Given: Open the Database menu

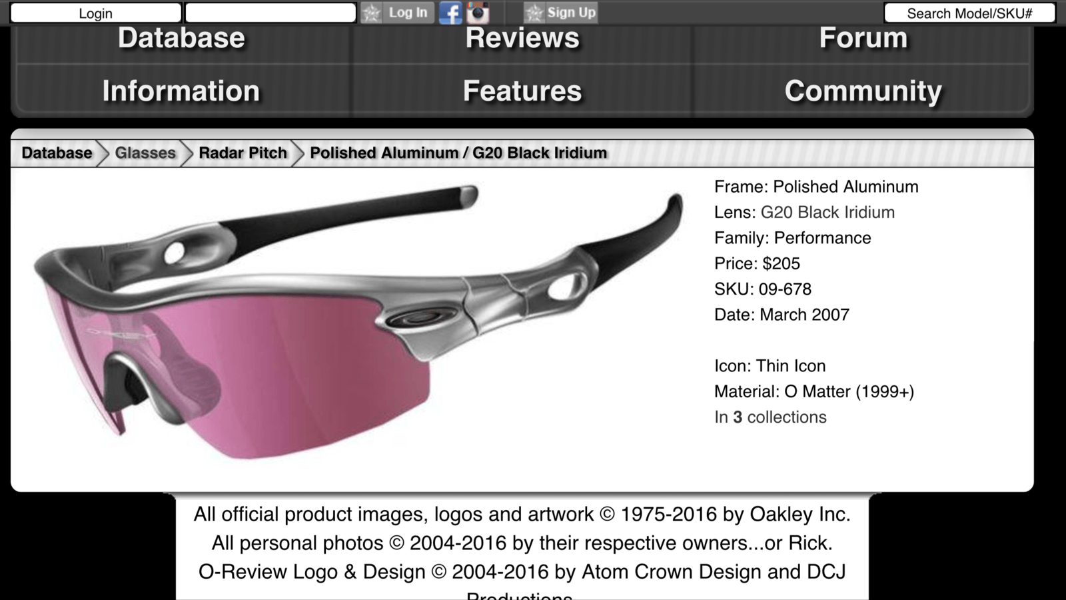Looking at the screenshot, I should point(181,39).
